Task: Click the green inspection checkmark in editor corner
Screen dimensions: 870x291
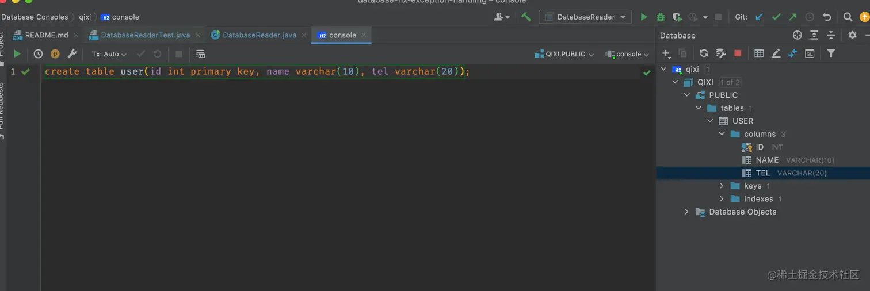Action: pyautogui.click(x=647, y=72)
